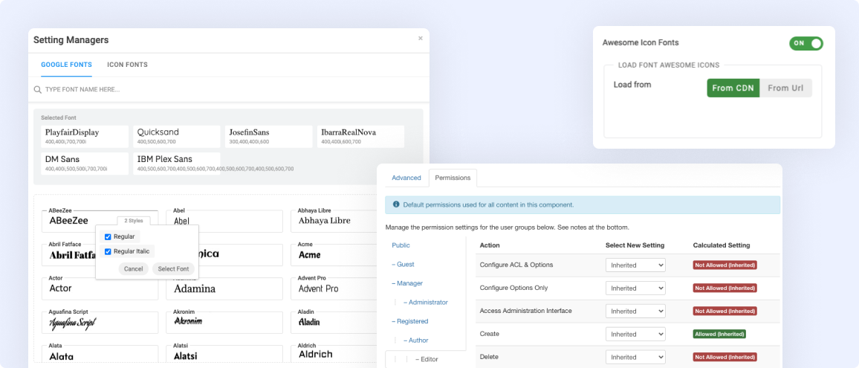
Task: Switch to the Icon Fonts tab
Action: tap(127, 65)
